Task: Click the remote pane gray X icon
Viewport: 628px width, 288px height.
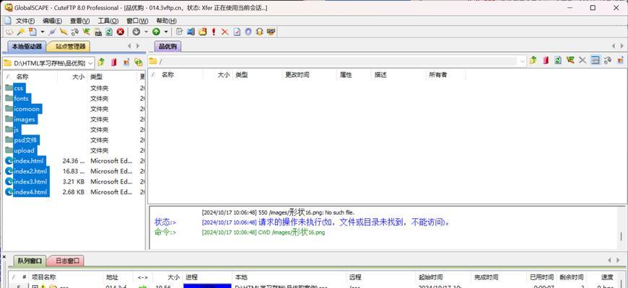Action: pyautogui.click(x=583, y=60)
